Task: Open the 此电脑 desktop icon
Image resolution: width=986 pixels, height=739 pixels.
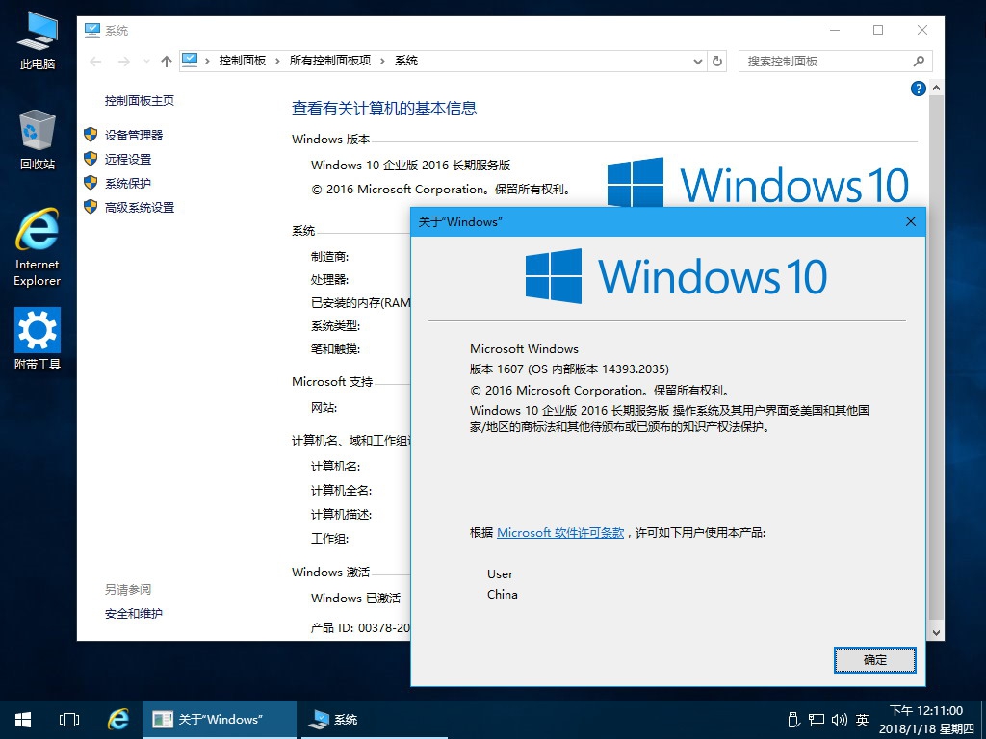Action: point(38,40)
